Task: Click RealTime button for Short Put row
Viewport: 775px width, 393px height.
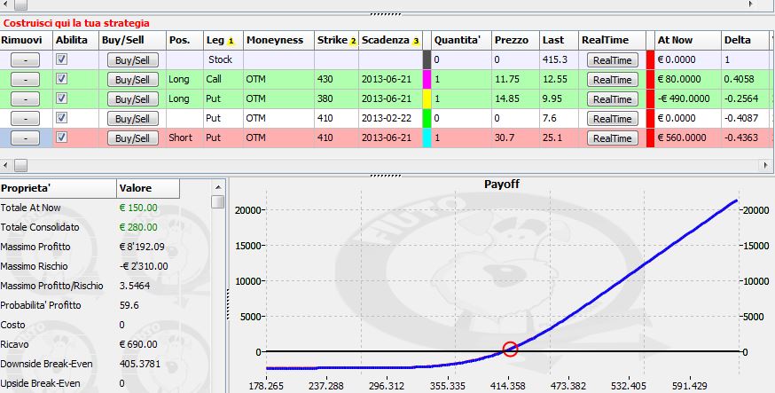Action: pos(613,138)
